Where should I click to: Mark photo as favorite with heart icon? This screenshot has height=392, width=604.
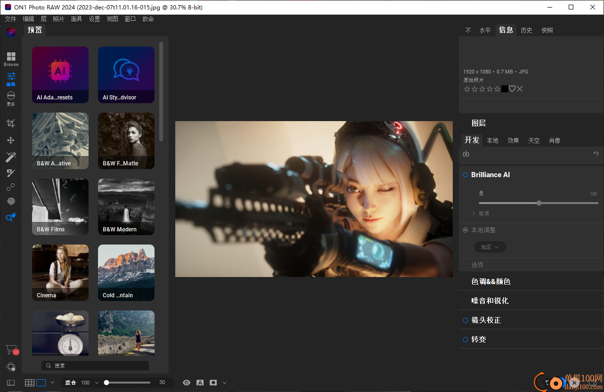tap(512, 89)
